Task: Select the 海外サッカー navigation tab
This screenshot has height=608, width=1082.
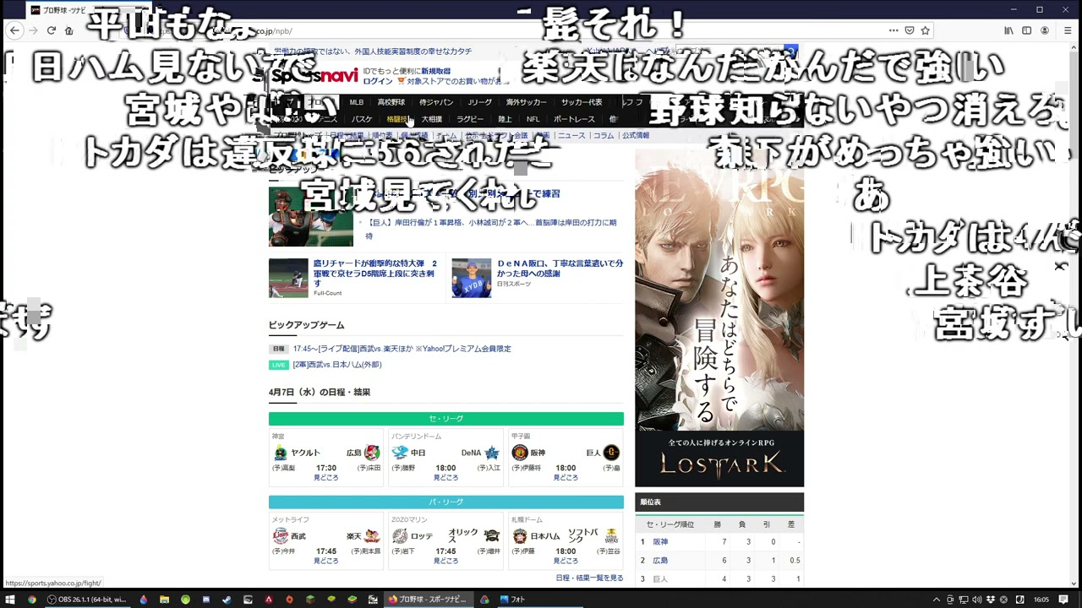Action: 527,102
